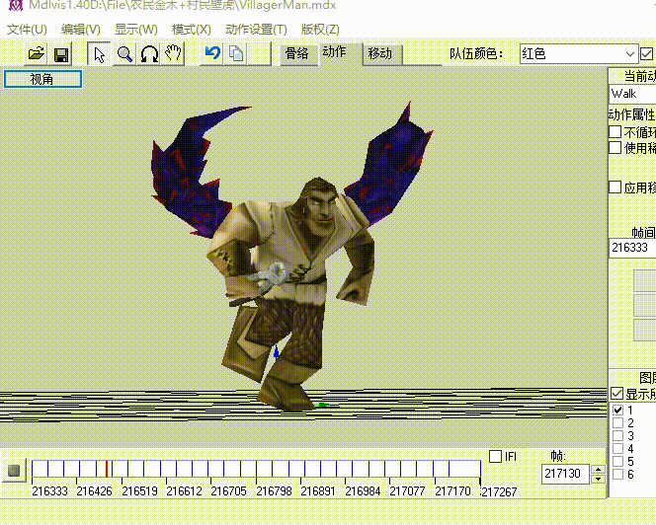Image resolution: width=656 pixels, height=525 pixels.
Task: Increase frame with the up stepper arrow
Action: pos(599,469)
